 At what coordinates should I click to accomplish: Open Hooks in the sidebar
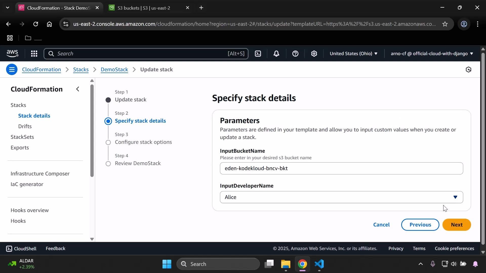tap(18, 221)
